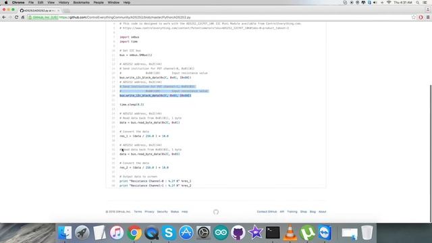Viewport: 432px width, 243px height.
Task: Bookmark this page with the star
Action: click(414, 18)
